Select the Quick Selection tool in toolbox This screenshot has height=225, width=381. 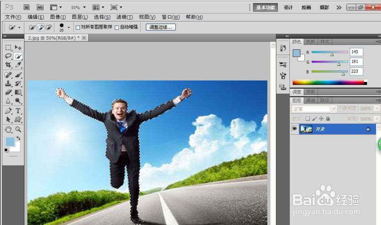pos(18,57)
